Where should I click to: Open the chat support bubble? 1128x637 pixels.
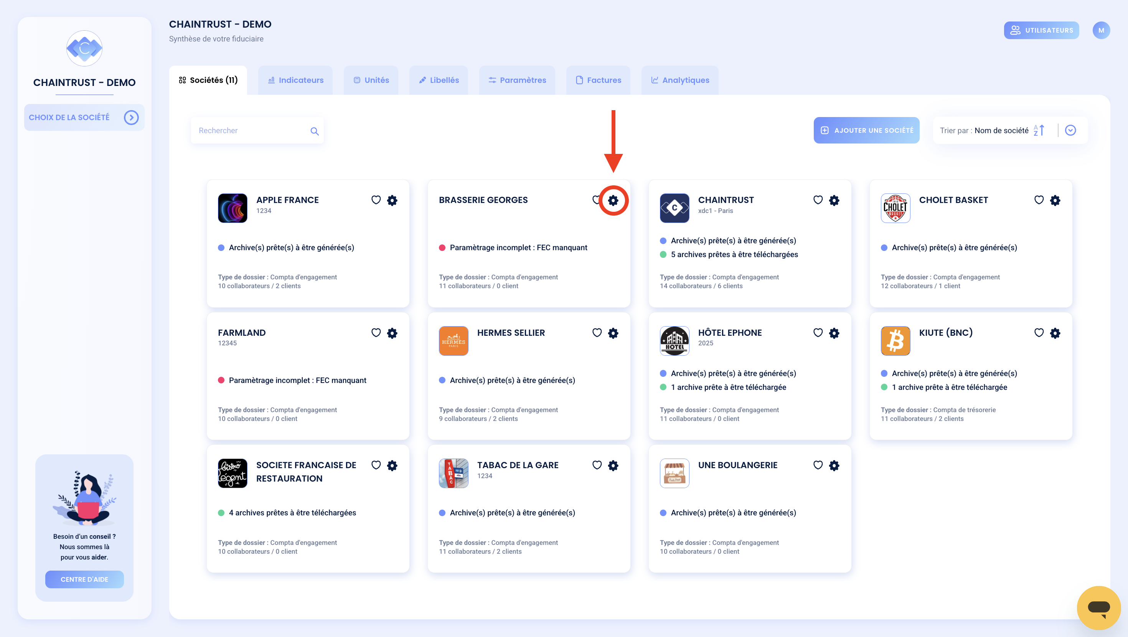(1099, 608)
